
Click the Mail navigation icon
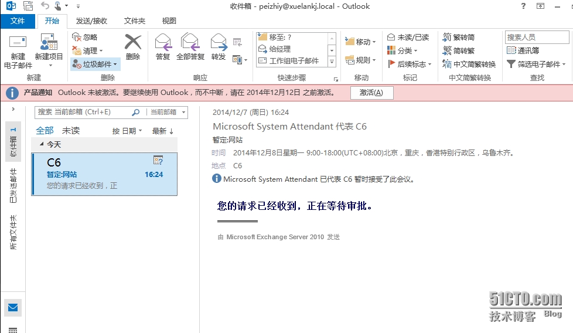[13, 307]
